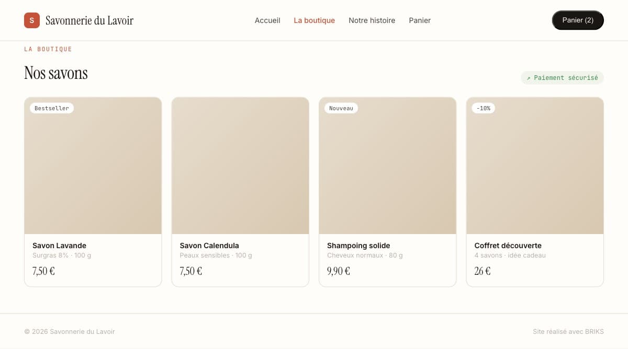Open Notre histoire page
The image size is (628, 349).
[372, 20]
